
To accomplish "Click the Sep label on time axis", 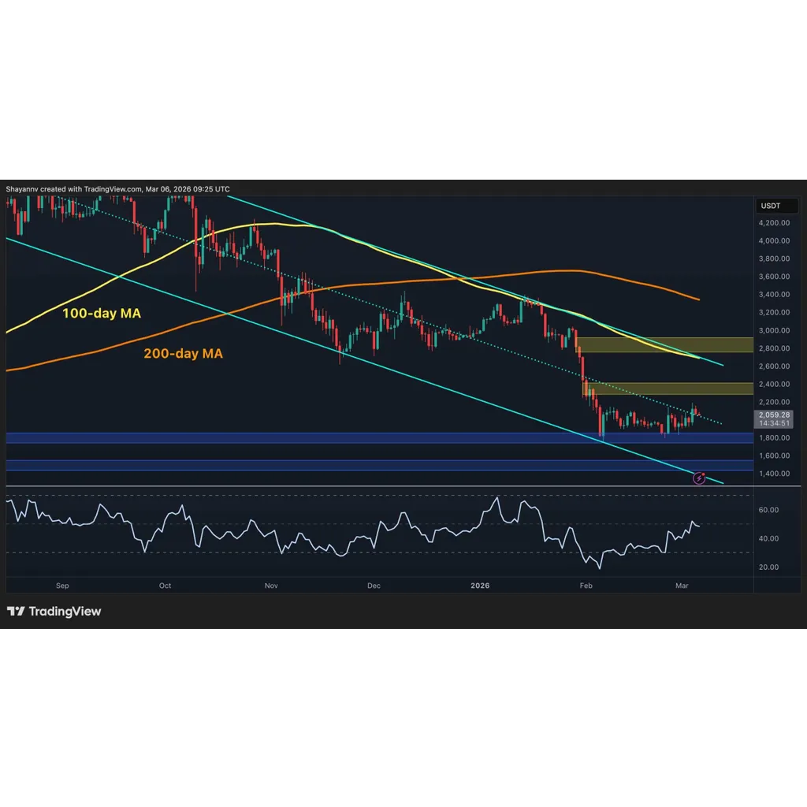I will click(x=62, y=586).
